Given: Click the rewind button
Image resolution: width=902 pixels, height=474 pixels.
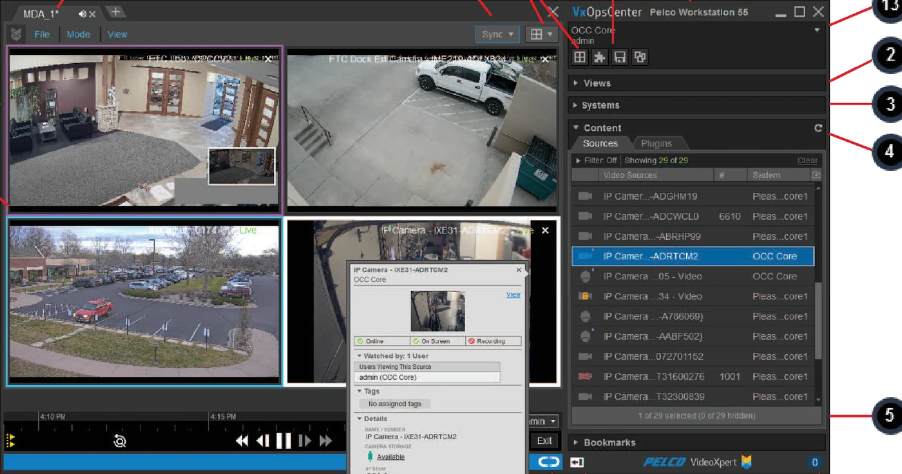Looking at the screenshot, I should (242, 441).
